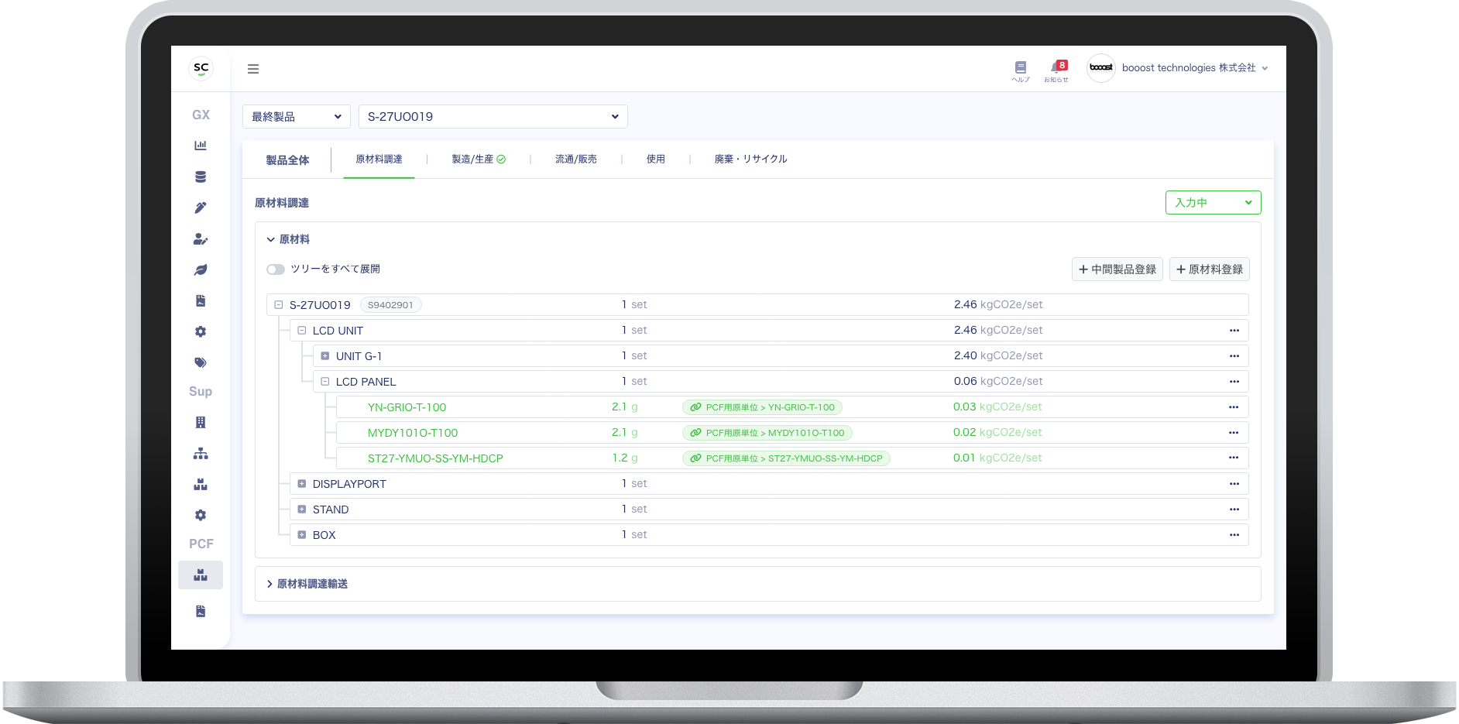Screen dimensions: 1459x724
Task: Select the MYDY1010-T100 material name
Action: coord(413,433)
